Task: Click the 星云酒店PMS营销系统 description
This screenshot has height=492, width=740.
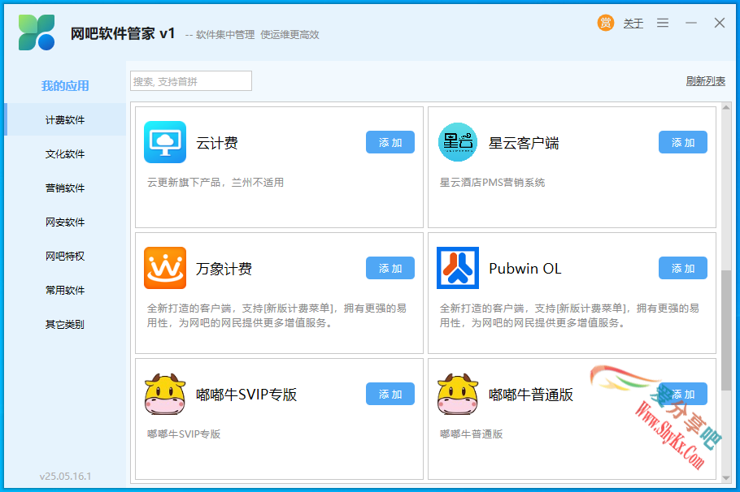Action: pyautogui.click(x=492, y=183)
